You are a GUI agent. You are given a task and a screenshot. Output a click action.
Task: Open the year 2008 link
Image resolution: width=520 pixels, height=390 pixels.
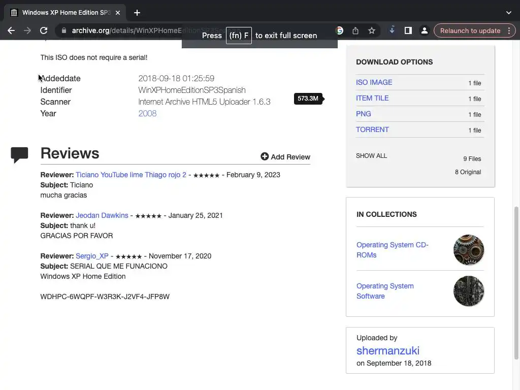tap(147, 113)
